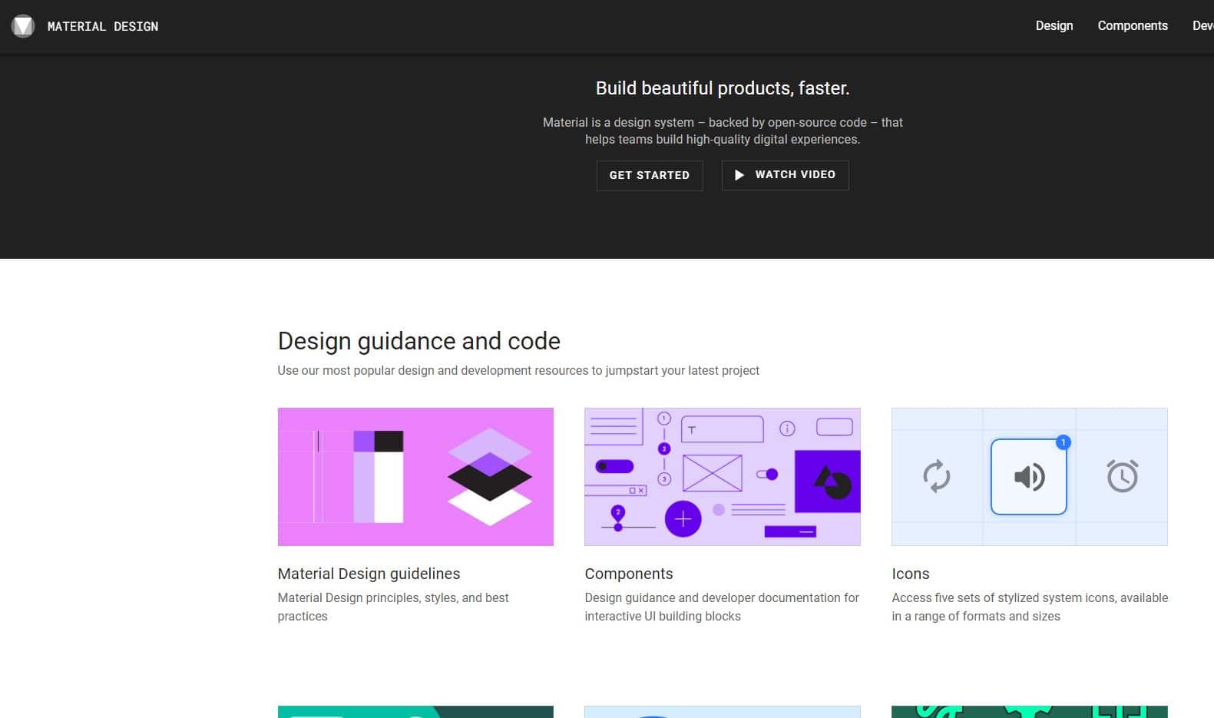Click the 'Build beautiful products, faster.' headline
Viewport: 1214px width, 718px height.
(723, 88)
